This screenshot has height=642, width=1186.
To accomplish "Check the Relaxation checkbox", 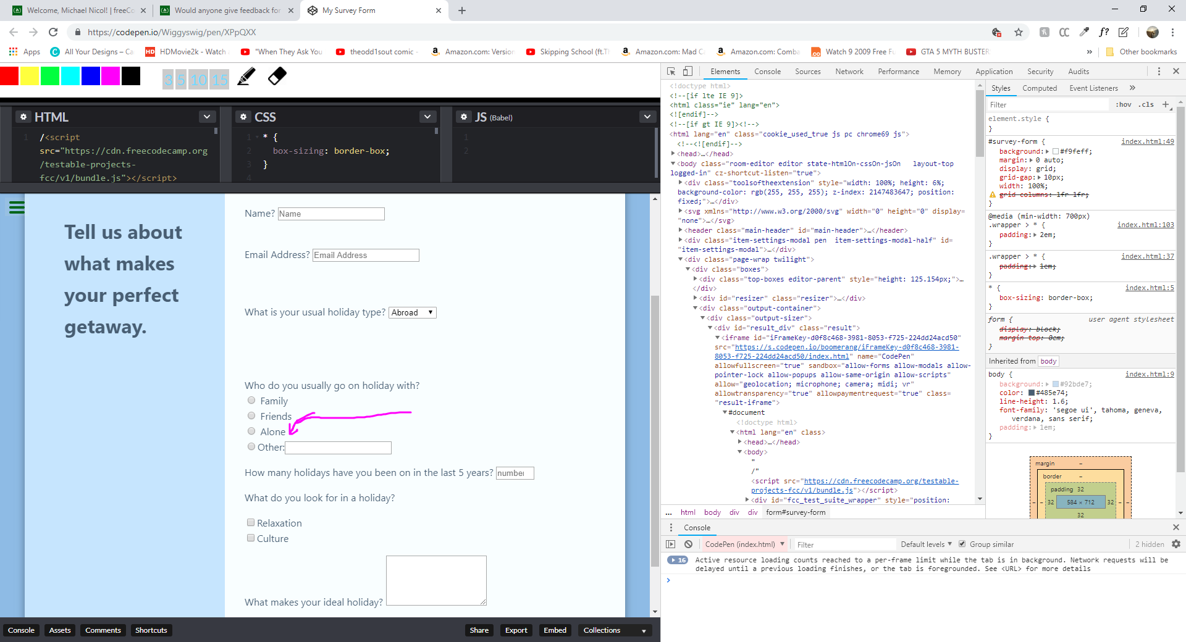I will 251,523.
